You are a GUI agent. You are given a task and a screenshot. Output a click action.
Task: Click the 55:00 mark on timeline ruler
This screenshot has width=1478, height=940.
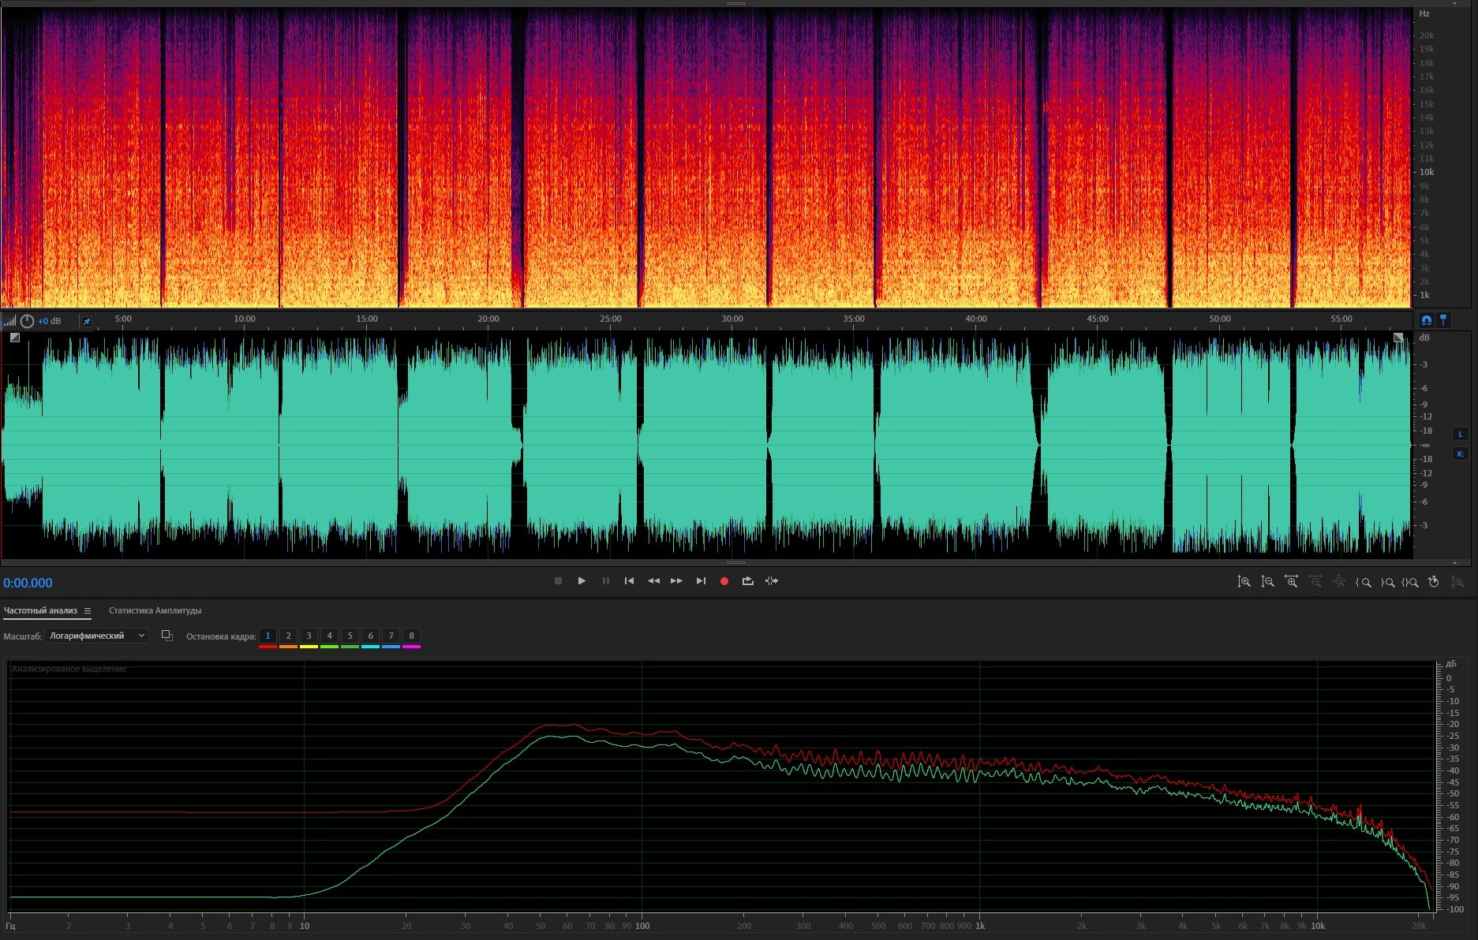tap(1341, 319)
